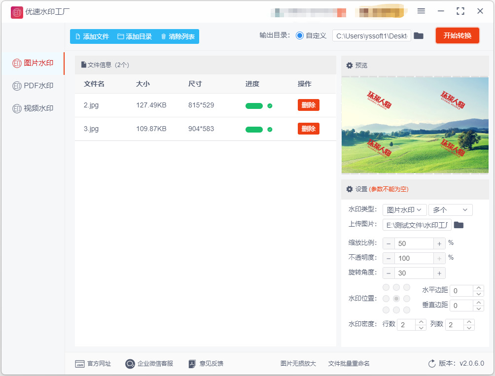Browse for watermark image via folder icon
This screenshot has width=495, height=376.
459,225
